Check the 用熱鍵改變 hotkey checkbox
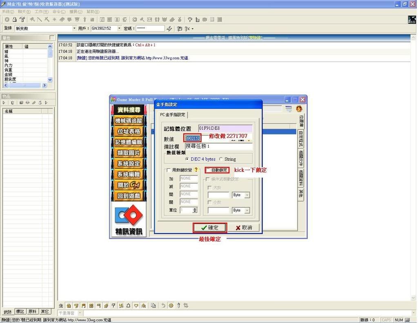Image resolution: width=418 pixels, height=323 pixels. click(x=168, y=170)
